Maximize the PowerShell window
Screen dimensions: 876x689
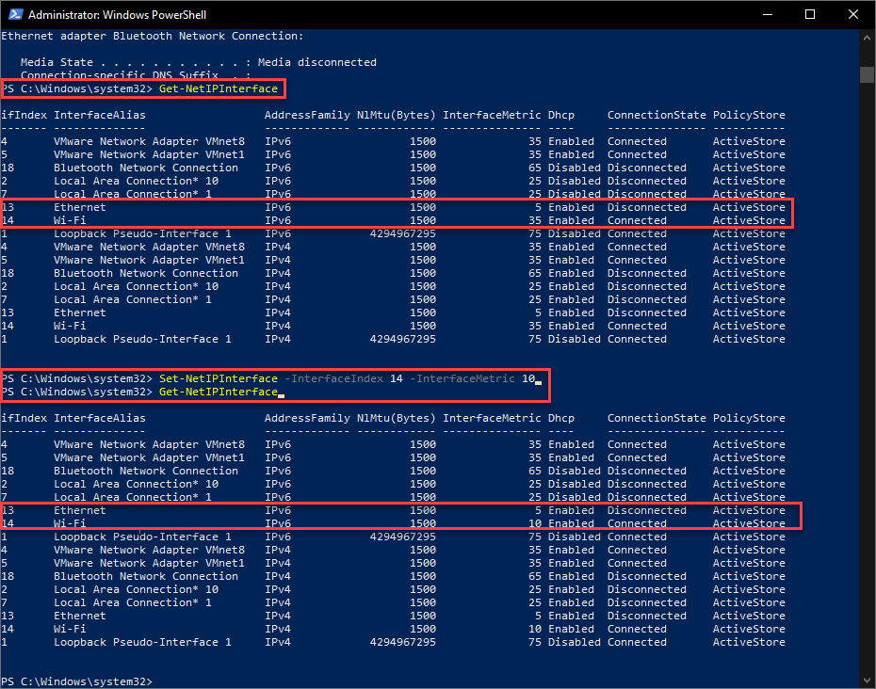point(810,14)
